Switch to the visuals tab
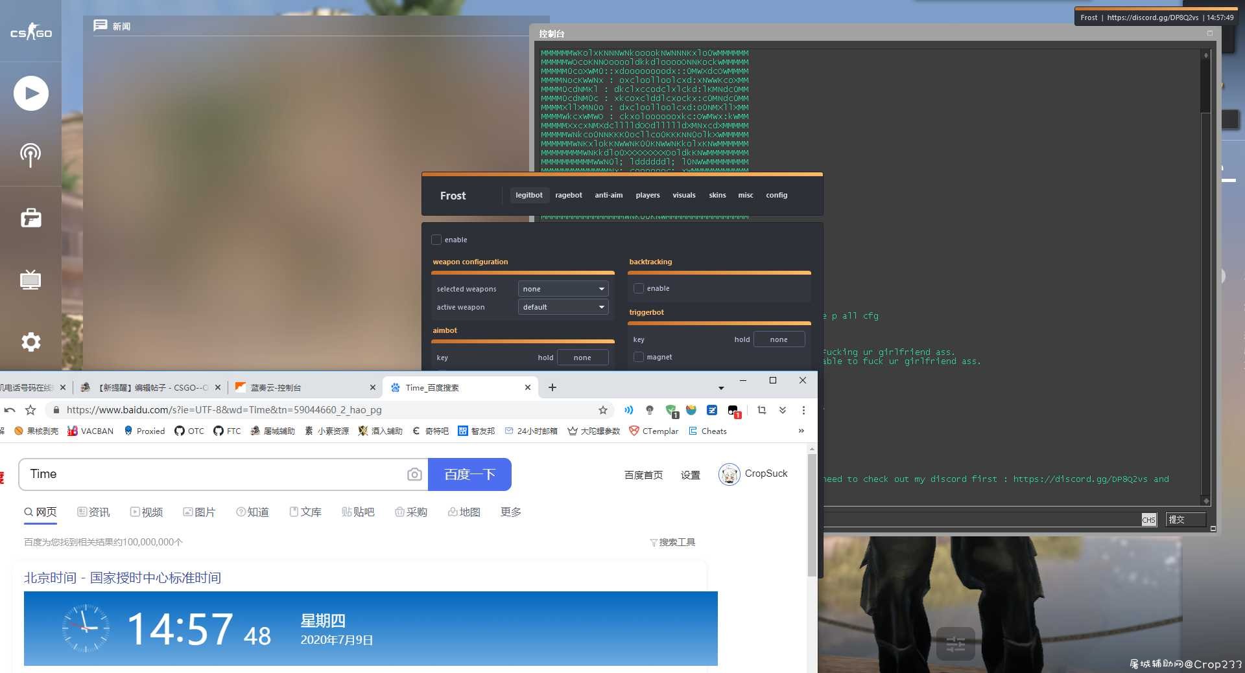 point(684,195)
